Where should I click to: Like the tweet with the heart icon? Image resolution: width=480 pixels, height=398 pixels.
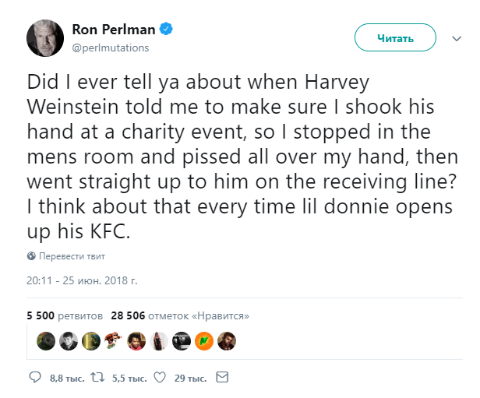tap(160, 378)
